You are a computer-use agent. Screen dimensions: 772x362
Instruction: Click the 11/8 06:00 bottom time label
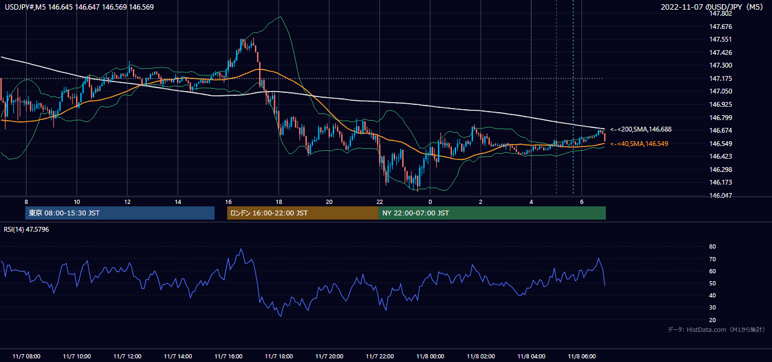coord(582,356)
